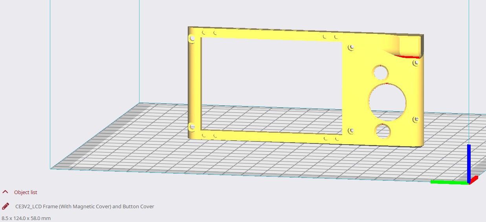Image resolution: width=486 pixels, height=222 pixels.
Task: Click the bottom-left corner screw hole
Action: 192,127
